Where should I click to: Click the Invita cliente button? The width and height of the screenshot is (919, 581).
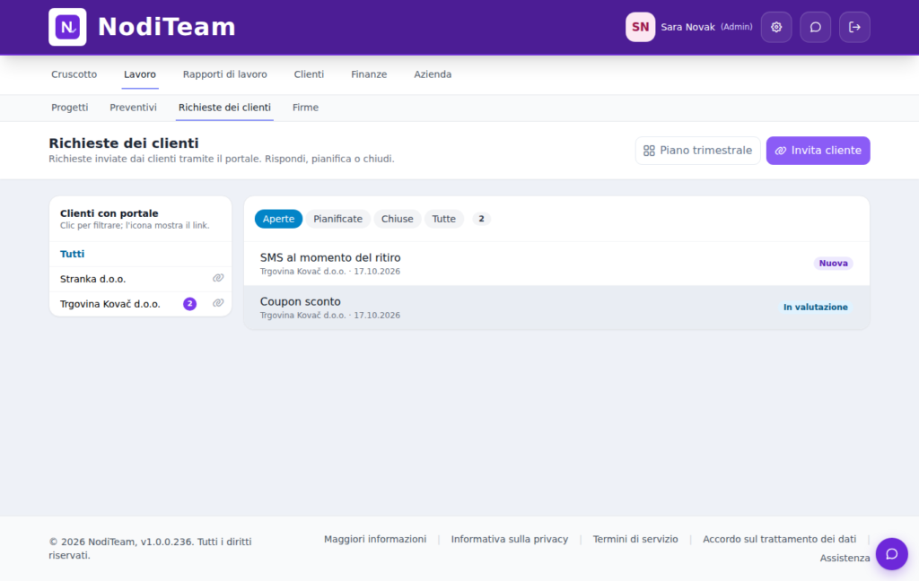[818, 151]
